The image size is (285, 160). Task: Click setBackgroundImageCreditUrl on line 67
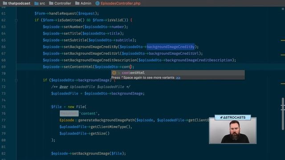click(92, 53)
